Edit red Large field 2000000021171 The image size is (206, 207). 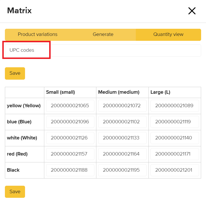pyautogui.click(x=175, y=154)
